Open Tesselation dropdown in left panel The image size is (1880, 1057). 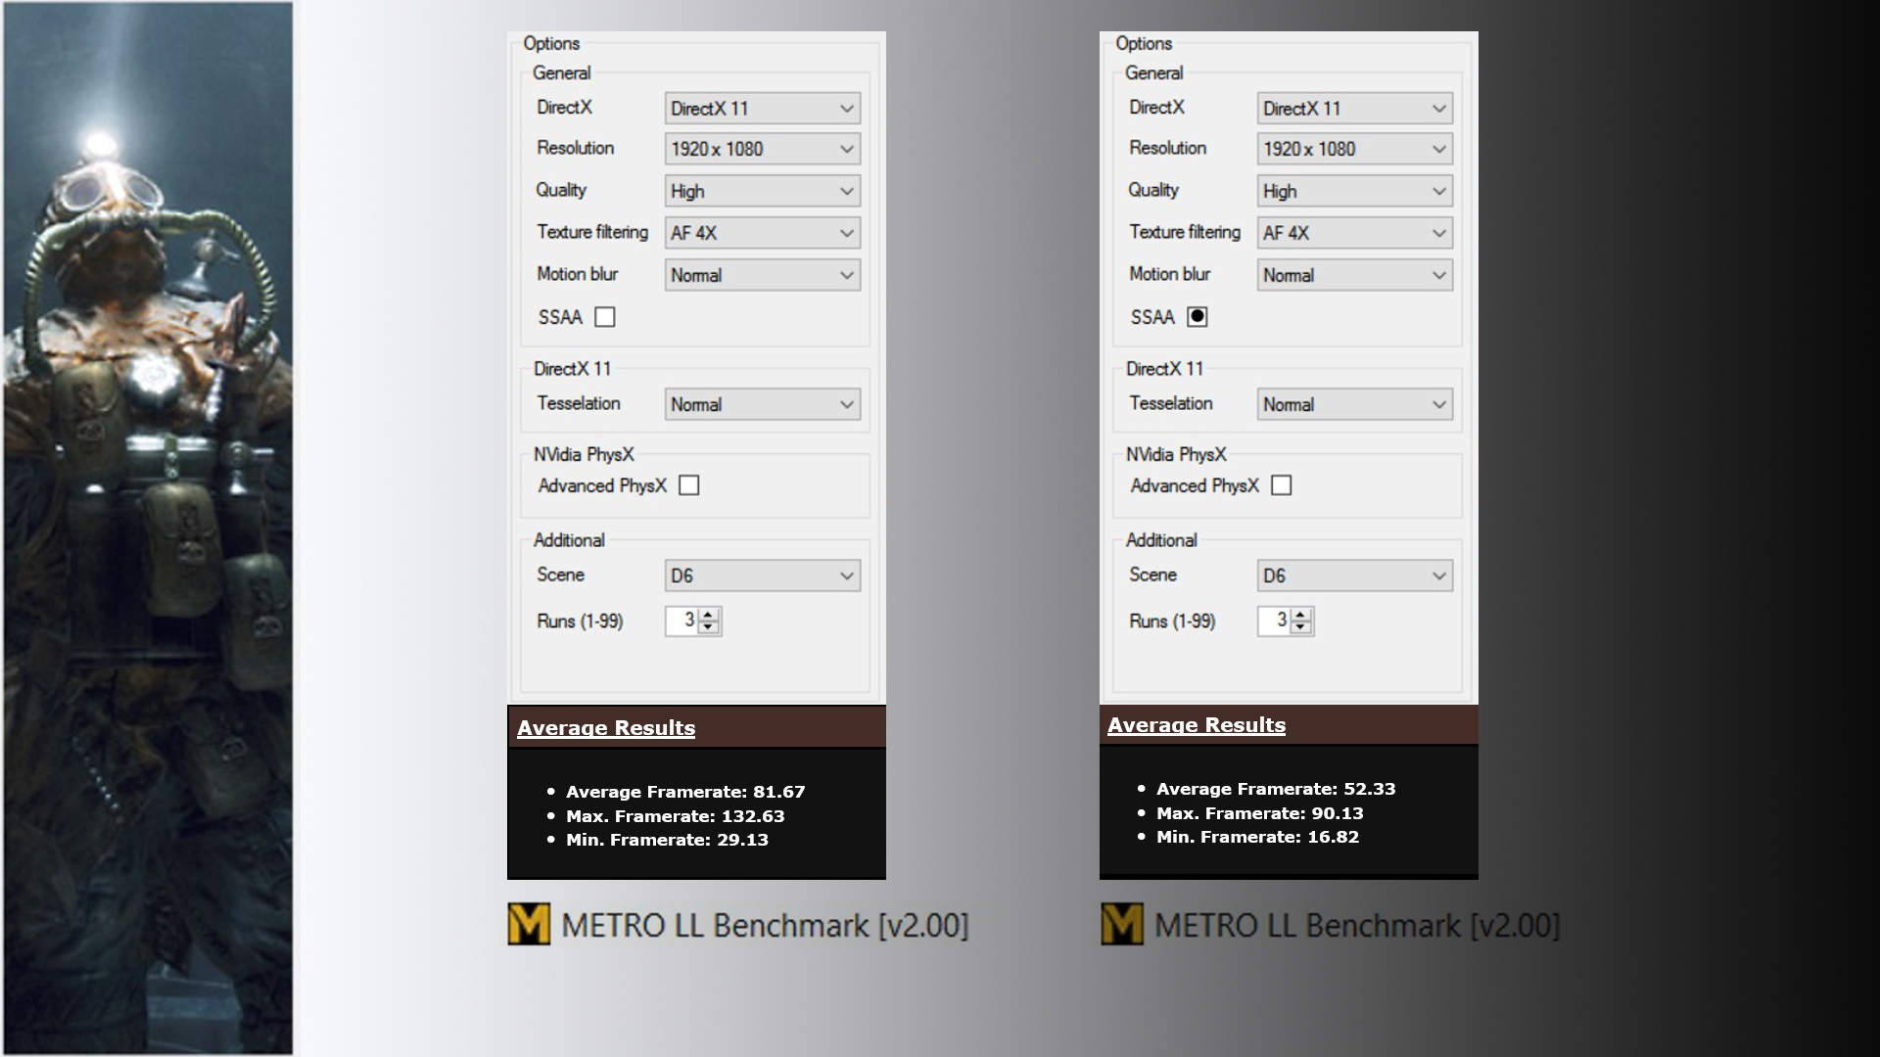[763, 404]
